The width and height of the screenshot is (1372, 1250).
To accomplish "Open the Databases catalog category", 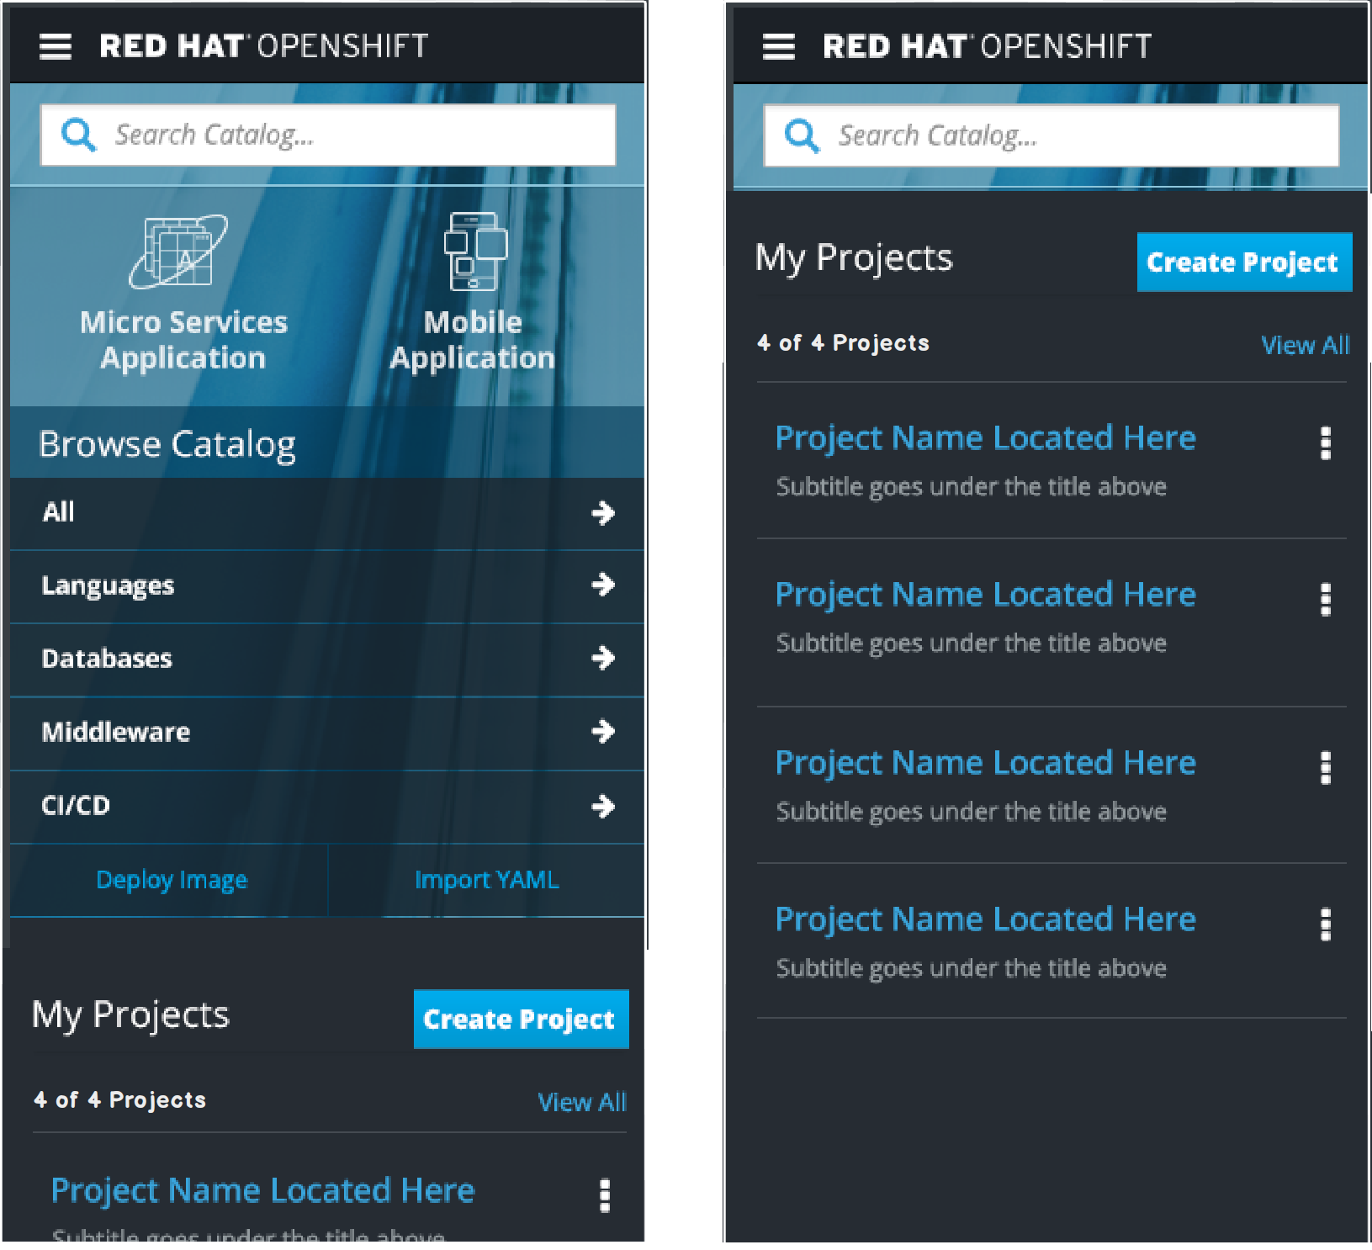I will click(327, 659).
